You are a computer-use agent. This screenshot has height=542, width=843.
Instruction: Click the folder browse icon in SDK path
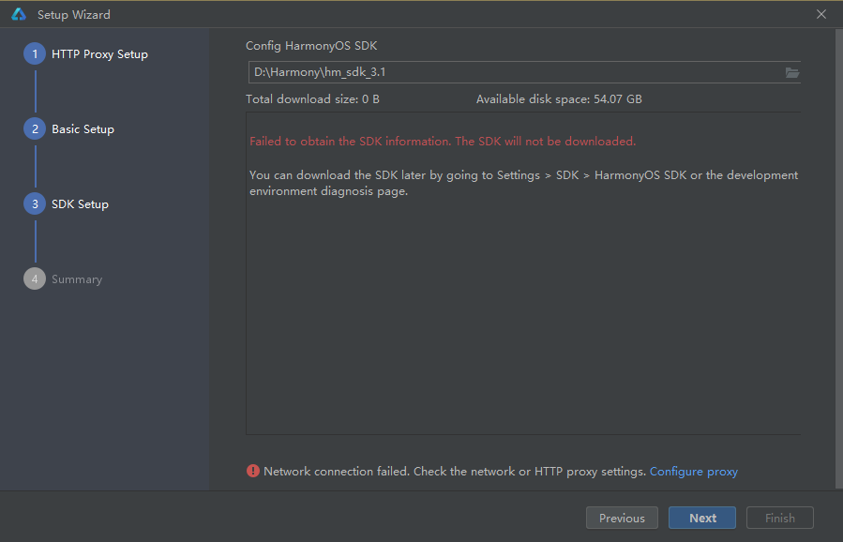791,73
